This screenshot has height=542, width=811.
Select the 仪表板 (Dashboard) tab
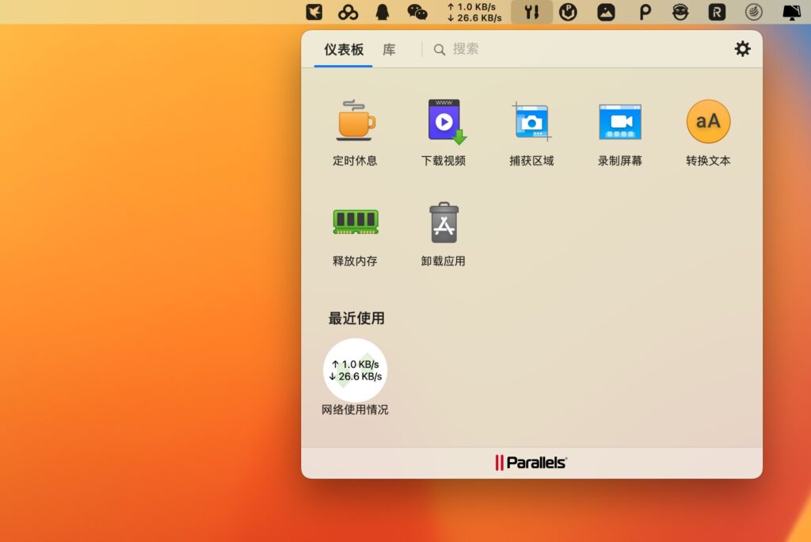tap(342, 49)
